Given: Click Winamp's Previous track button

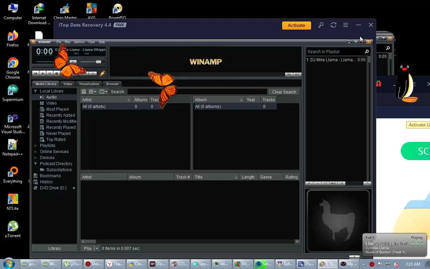Looking at the screenshot, I should point(36,73).
